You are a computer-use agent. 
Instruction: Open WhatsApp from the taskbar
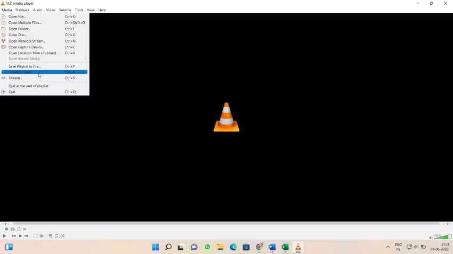pos(207,247)
